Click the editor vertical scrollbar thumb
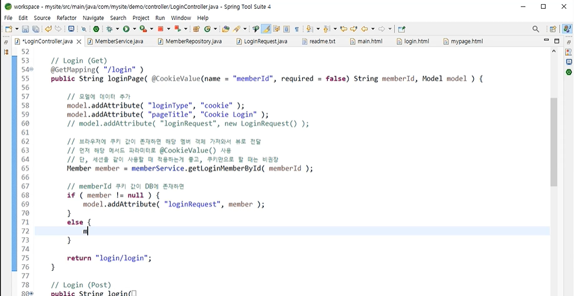This screenshot has height=296, width=574. [x=553, y=142]
